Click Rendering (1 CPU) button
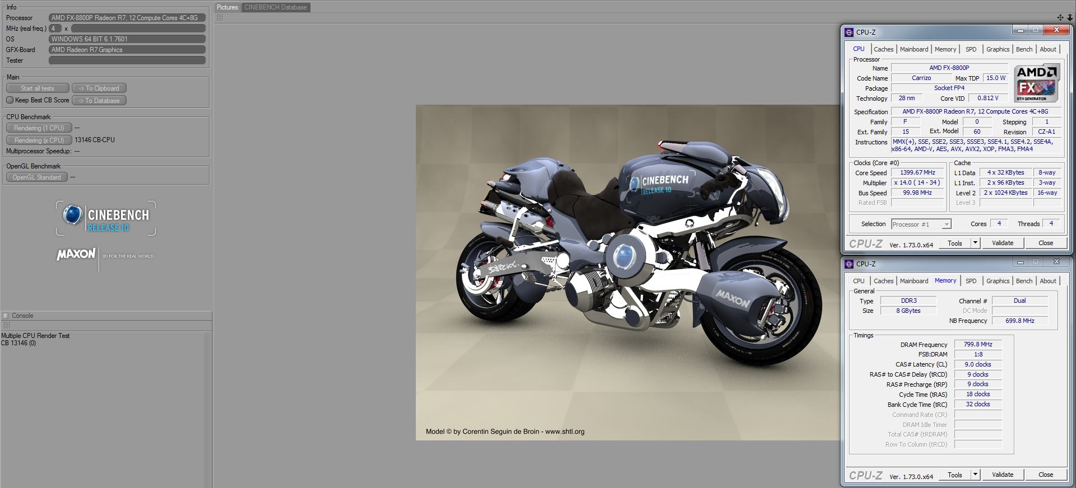The width and height of the screenshot is (1076, 488). tap(39, 128)
